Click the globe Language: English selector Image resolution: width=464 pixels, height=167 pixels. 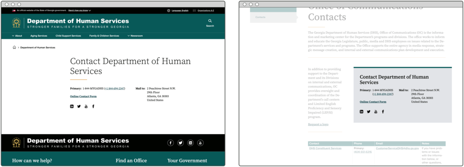[178, 10]
